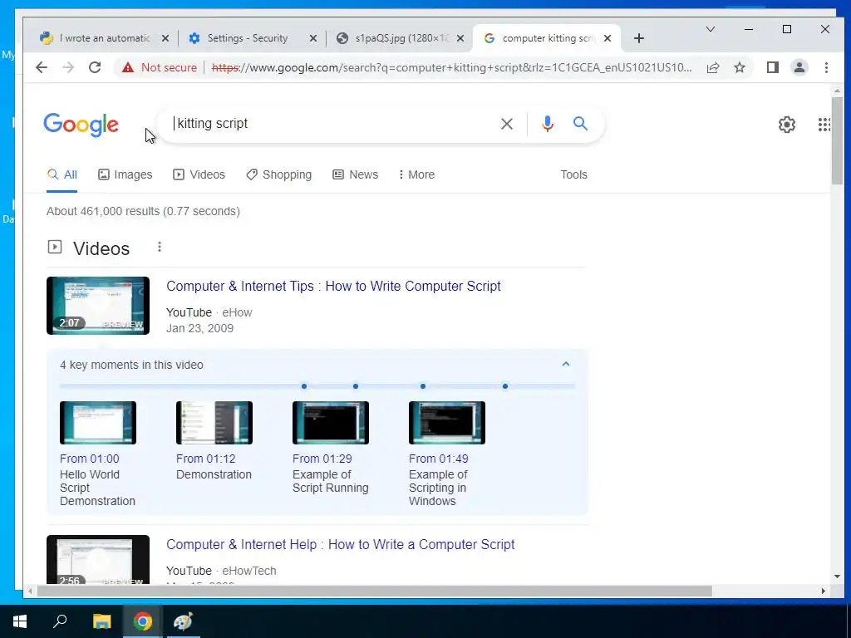Share this page via the share icon
This screenshot has width=851, height=638.
(712, 67)
